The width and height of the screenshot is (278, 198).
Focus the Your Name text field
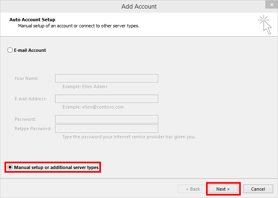click(106, 78)
